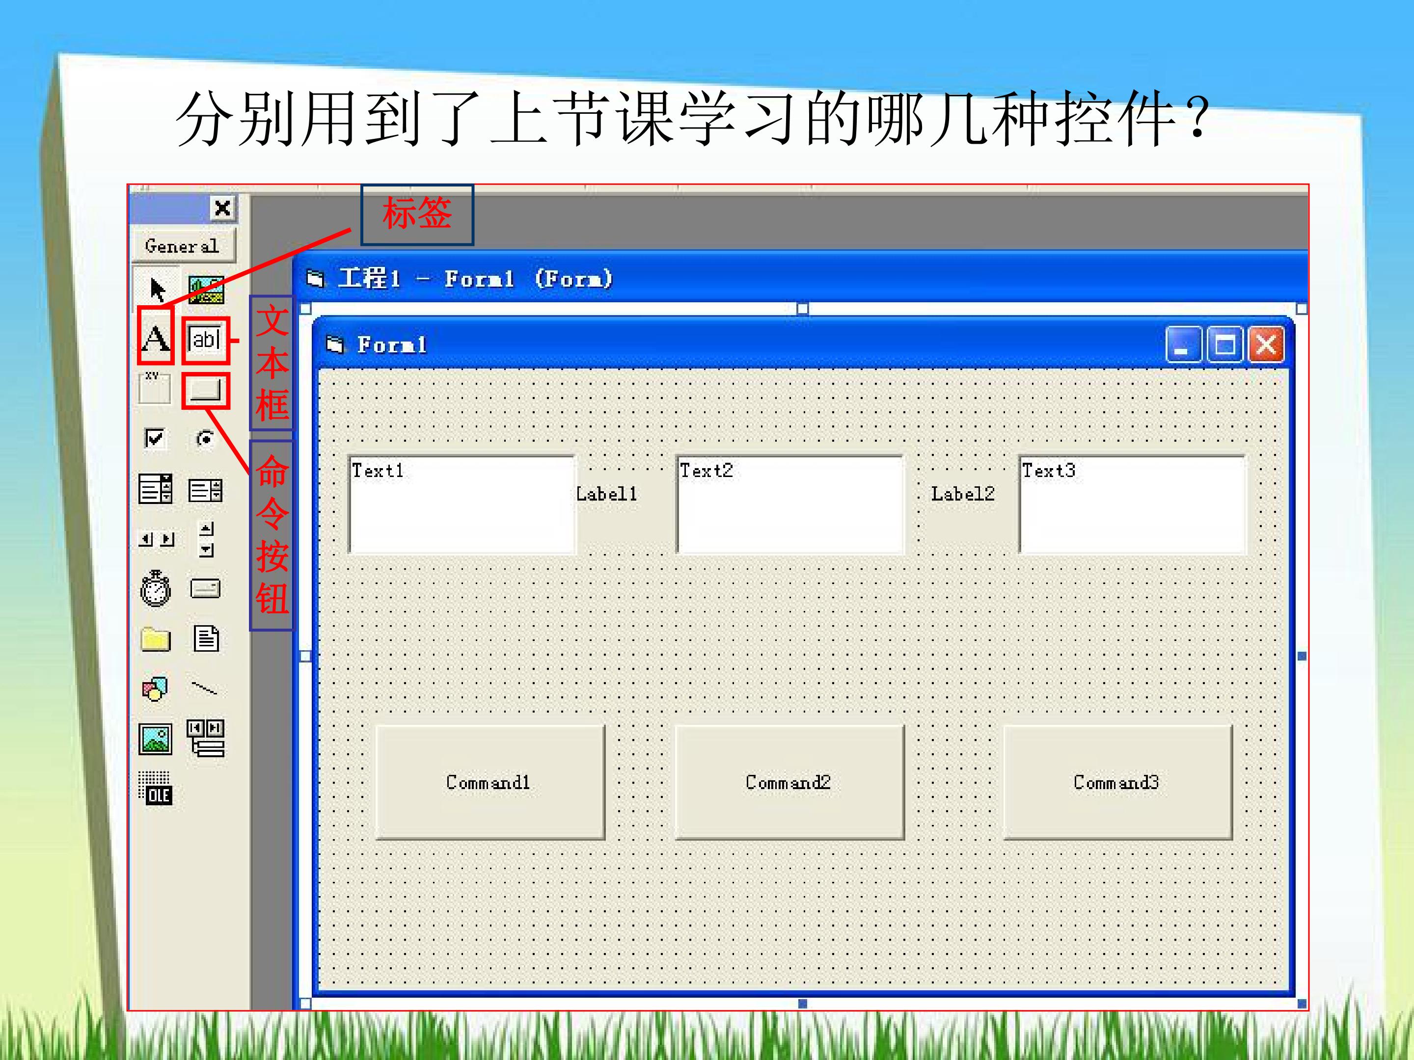The width and height of the screenshot is (1414, 1060).
Task: Select the Pointer tool in toolbox
Action: click(x=157, y=290)
